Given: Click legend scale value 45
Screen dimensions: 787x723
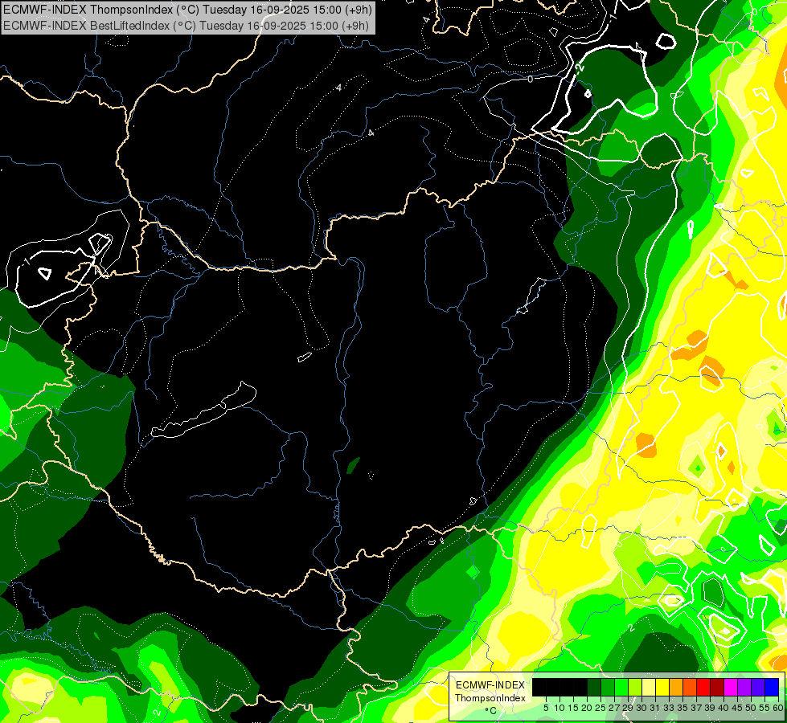Looking at the screenshot, I should [x=737, y=708].
